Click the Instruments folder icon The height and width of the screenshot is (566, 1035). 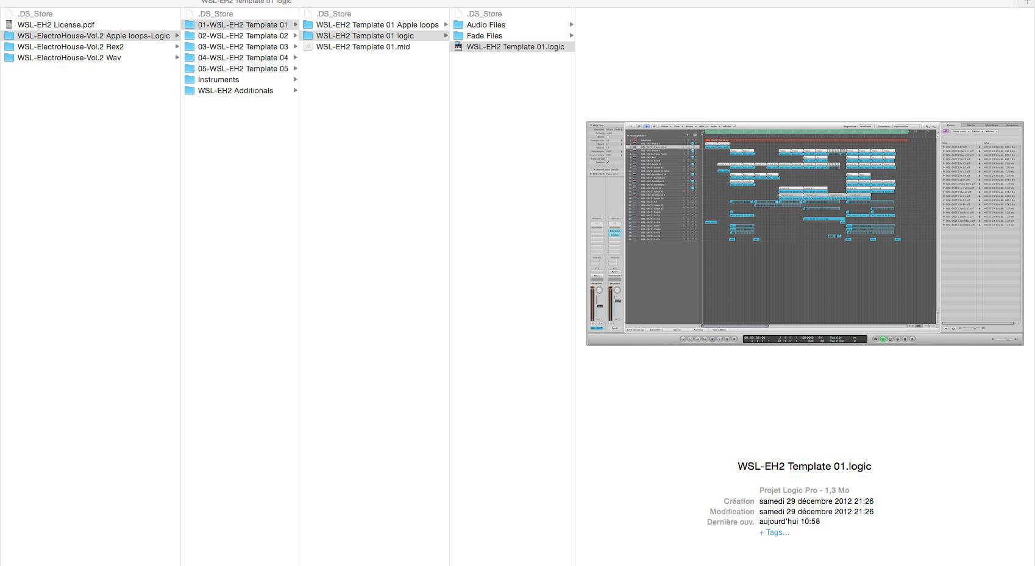click(190, 80)
